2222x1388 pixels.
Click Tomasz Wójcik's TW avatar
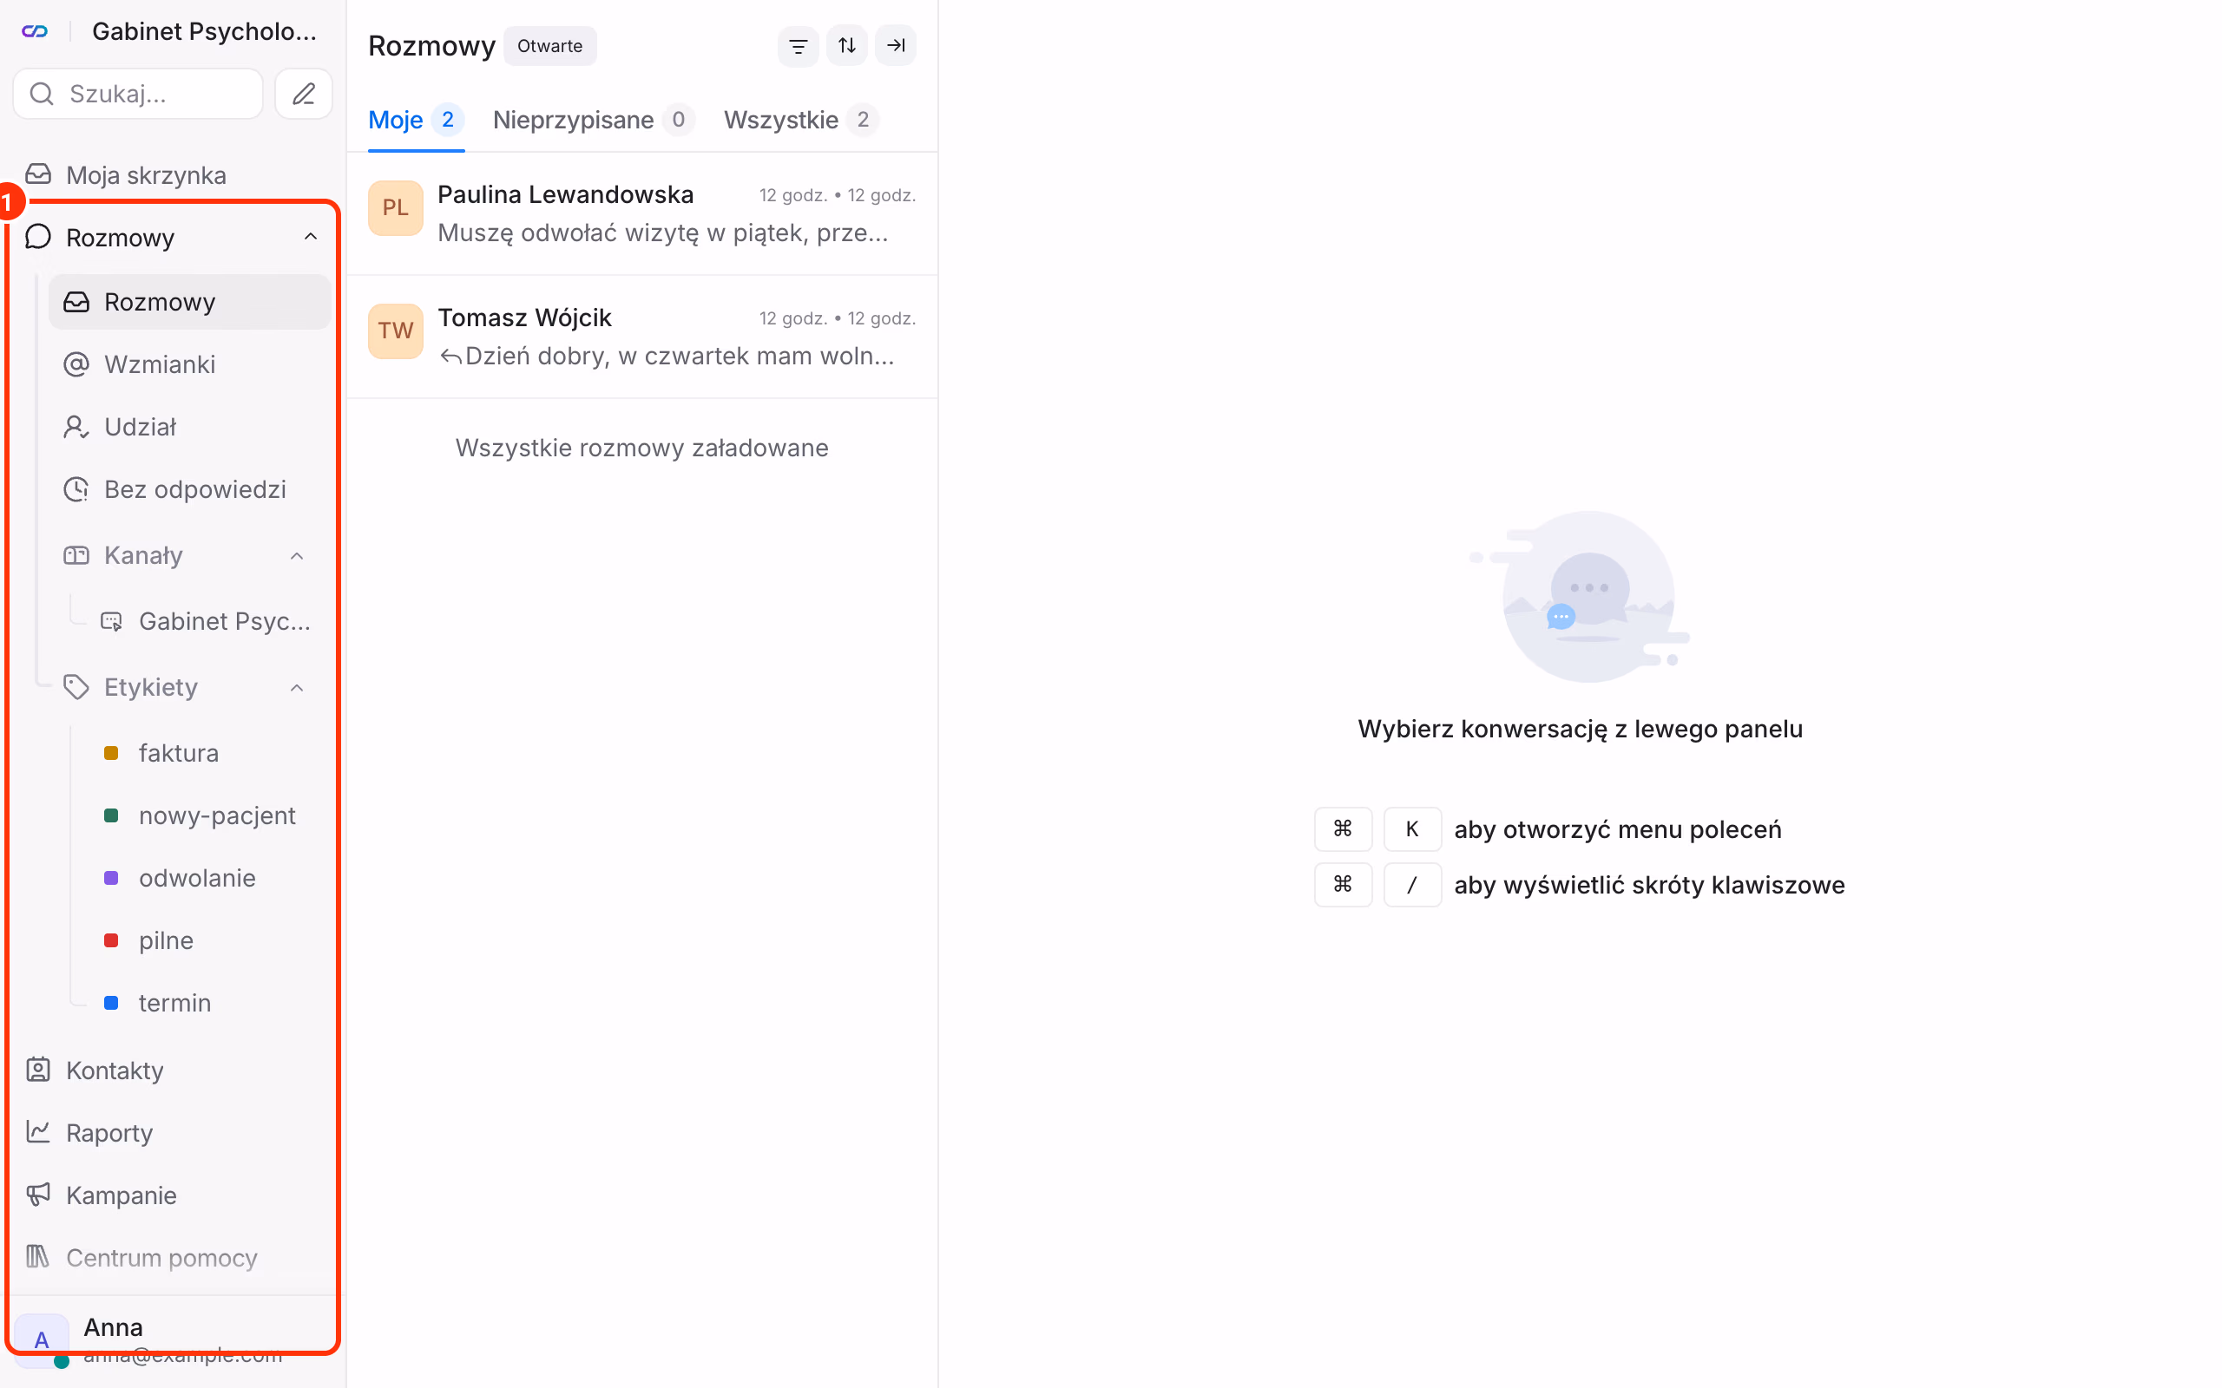coord(396,331)
